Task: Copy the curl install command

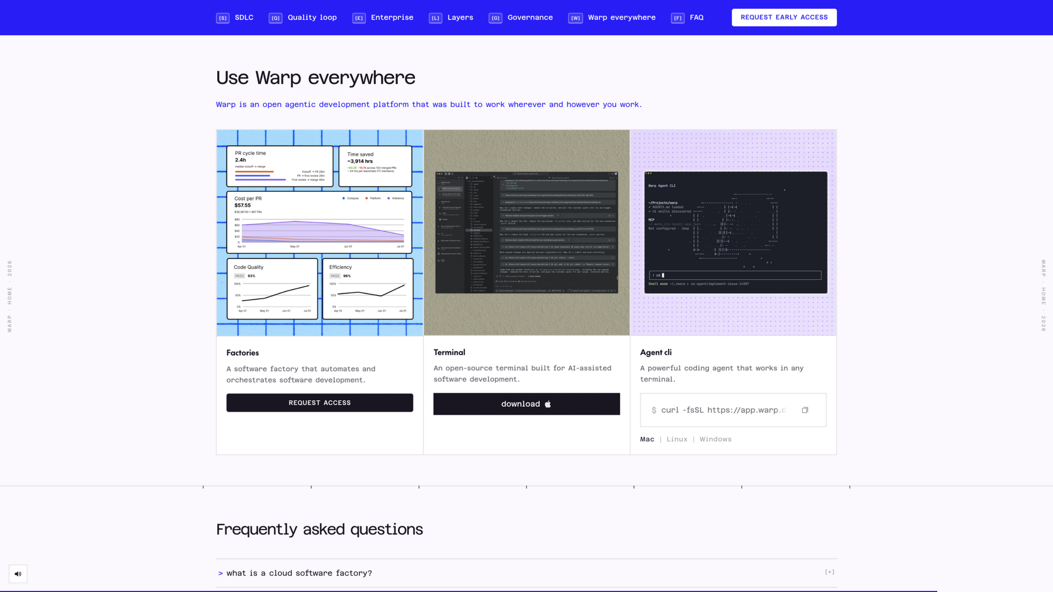Action: 805,410
